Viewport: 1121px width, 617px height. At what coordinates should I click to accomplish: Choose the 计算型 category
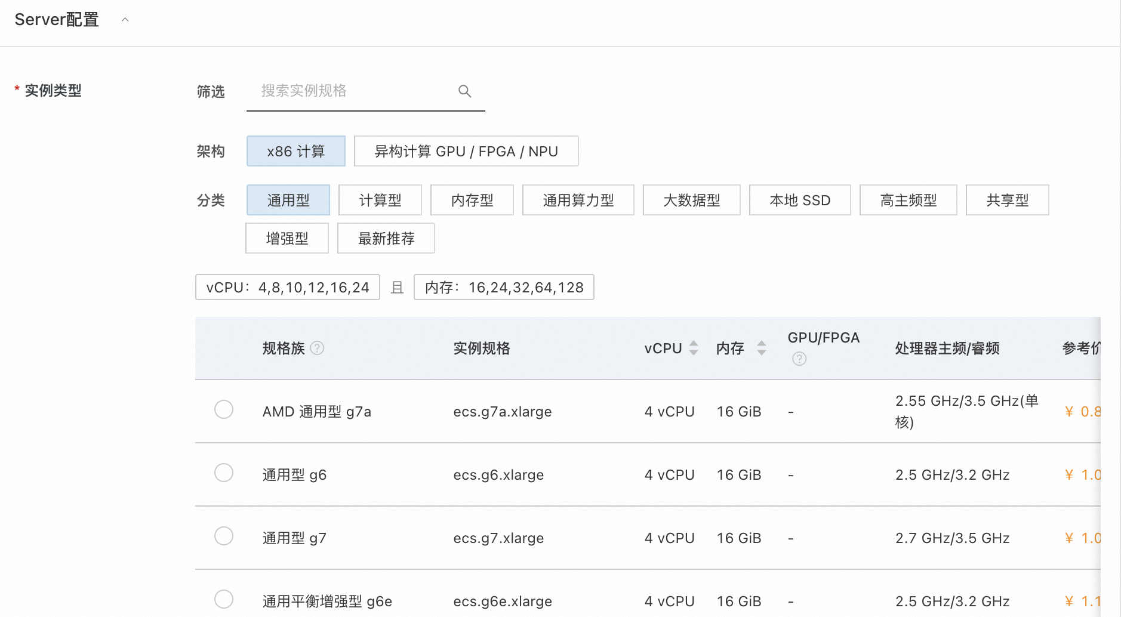(380, 200)
